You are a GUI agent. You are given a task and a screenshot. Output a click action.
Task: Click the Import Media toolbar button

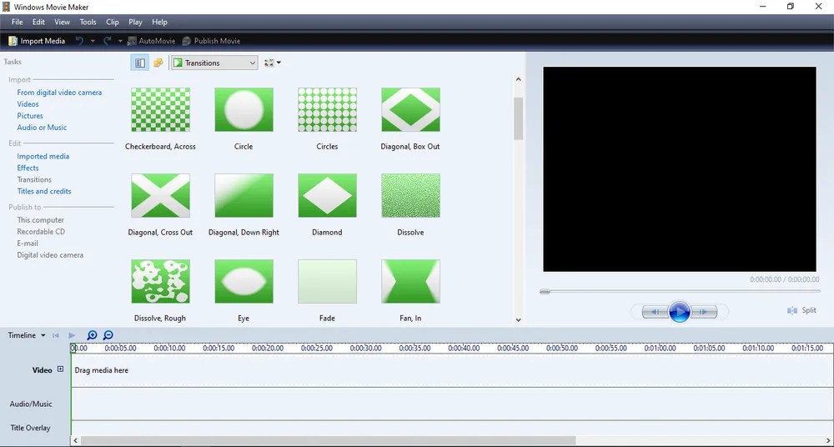point(37,41)
